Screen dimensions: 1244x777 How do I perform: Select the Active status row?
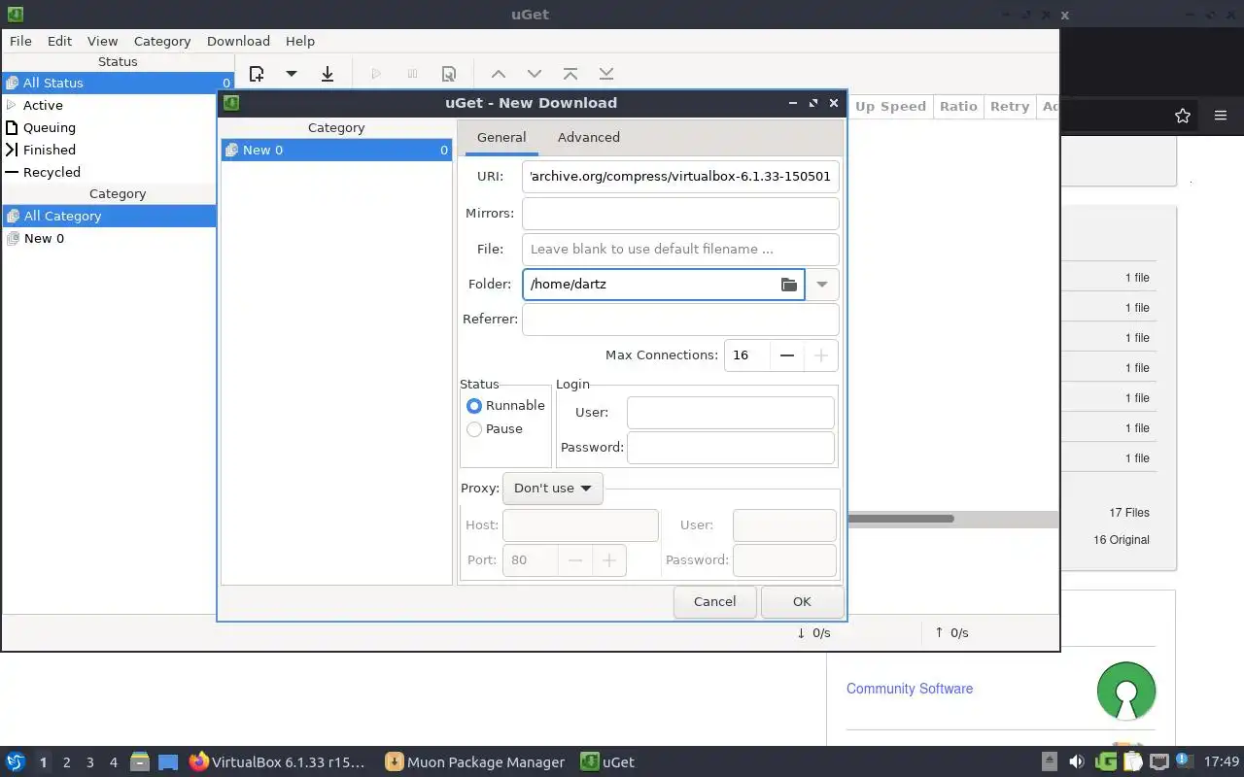(118, 105)
